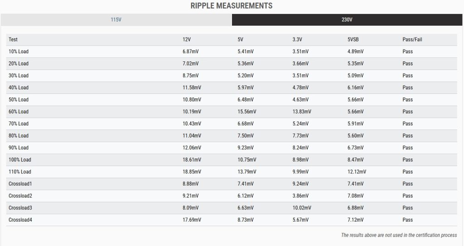The image size is (464, 246).
Task: Click the 12V column header
Action: pyautogui.click(x=187, y=40)
